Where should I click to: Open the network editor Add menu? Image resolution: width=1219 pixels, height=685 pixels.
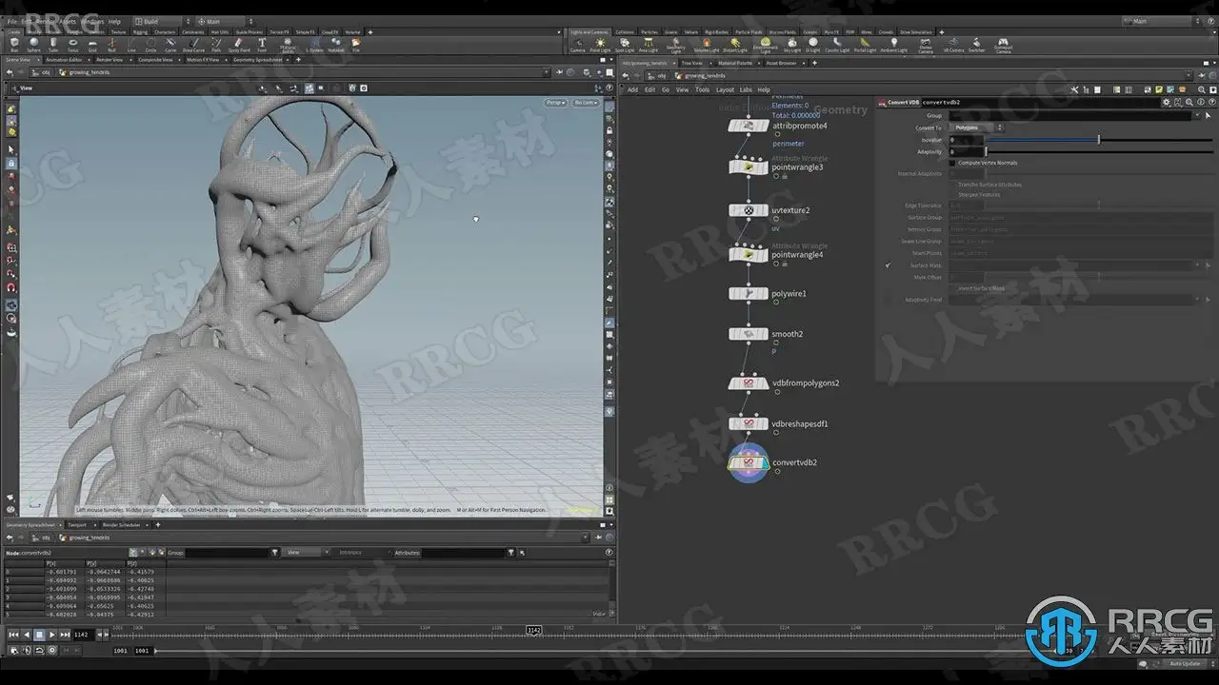(x=632, y=89)
